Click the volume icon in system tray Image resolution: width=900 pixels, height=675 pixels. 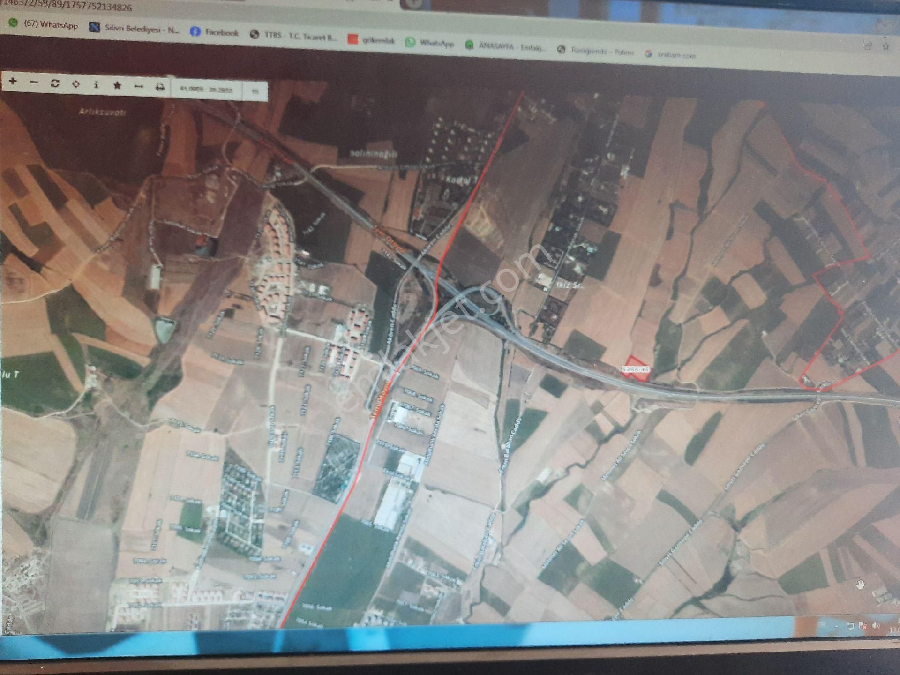[876, 625]
